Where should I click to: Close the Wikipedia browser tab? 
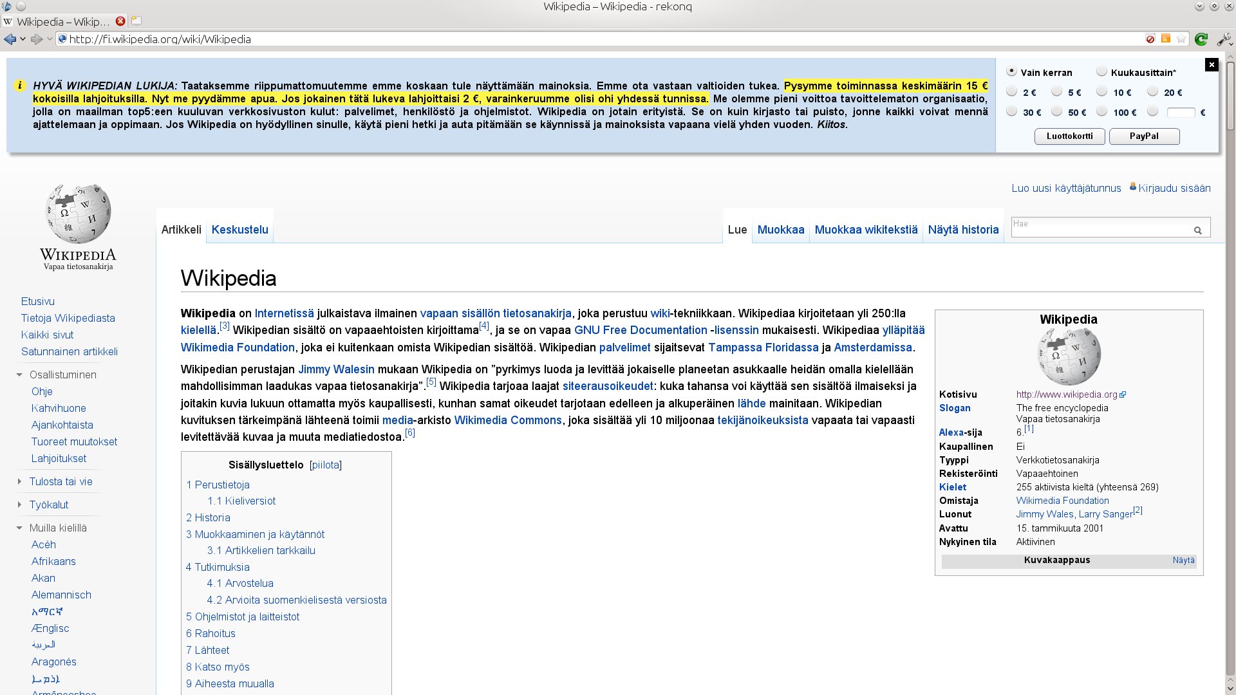tap(120, 21)
